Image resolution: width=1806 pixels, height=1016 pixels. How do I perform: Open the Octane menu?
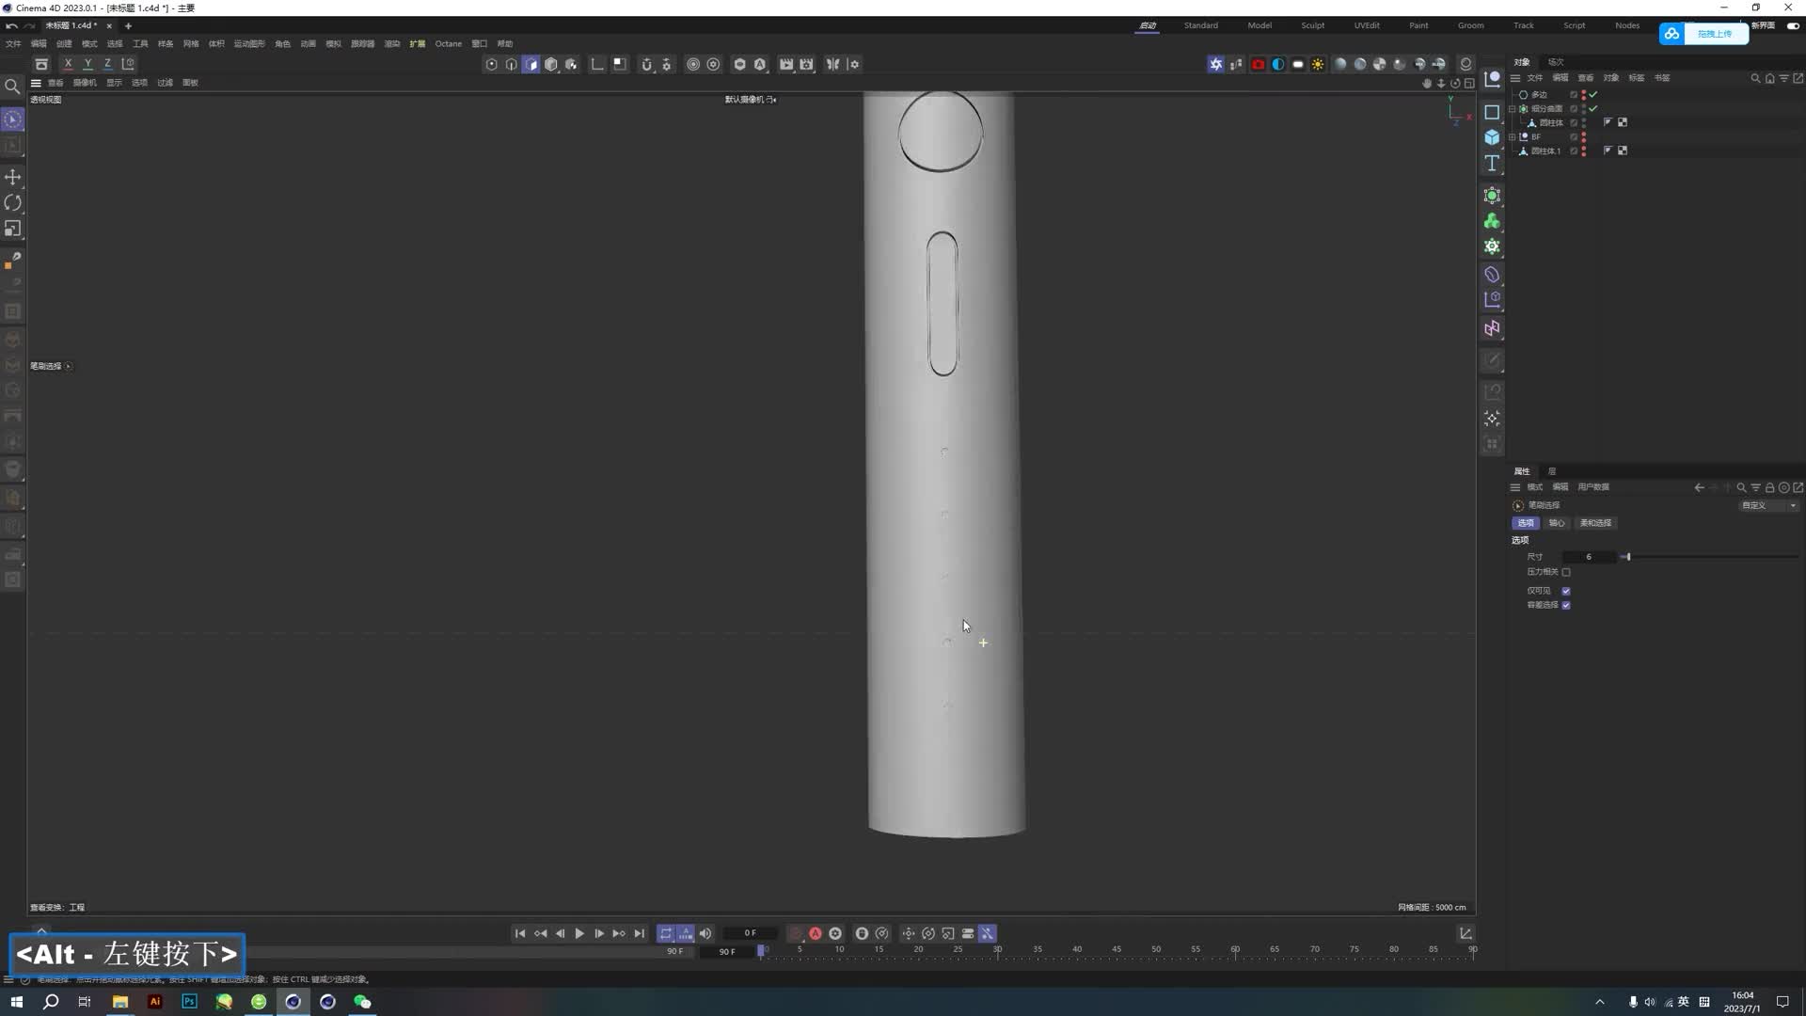pos(449,43)
